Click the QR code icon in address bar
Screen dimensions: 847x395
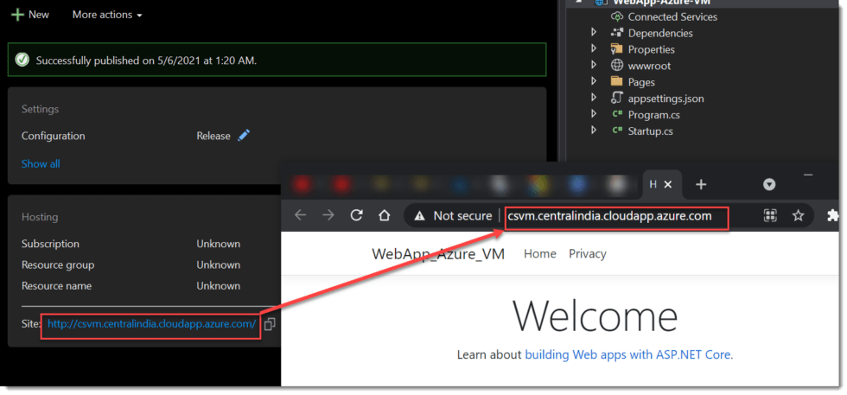pos(770,216)
